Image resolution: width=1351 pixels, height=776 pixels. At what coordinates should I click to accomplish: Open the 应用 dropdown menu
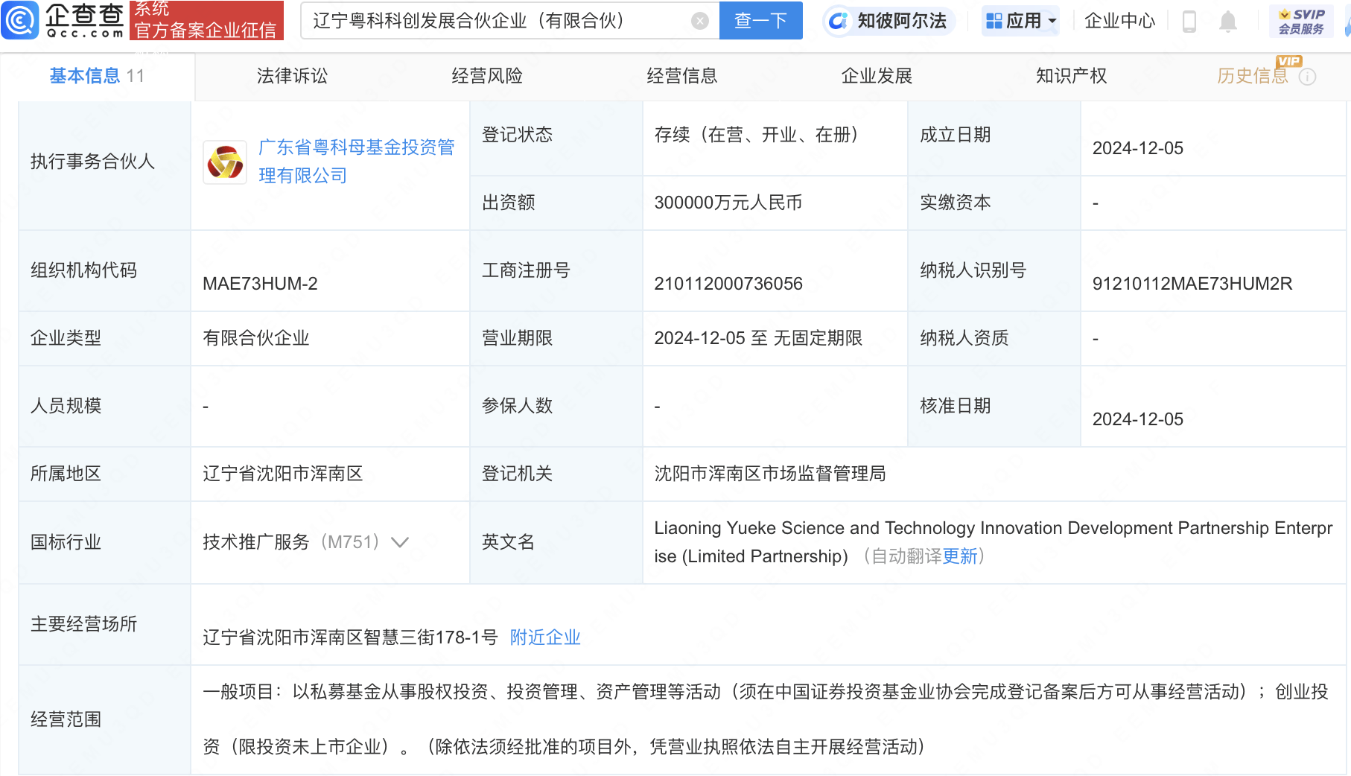tap(1020, 21)
